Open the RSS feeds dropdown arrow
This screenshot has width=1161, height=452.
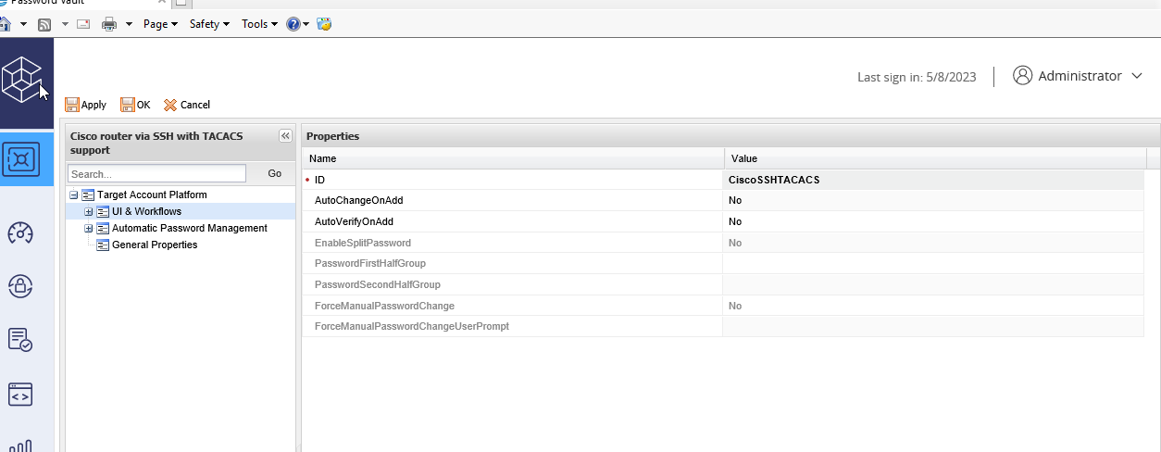point(65,24)
